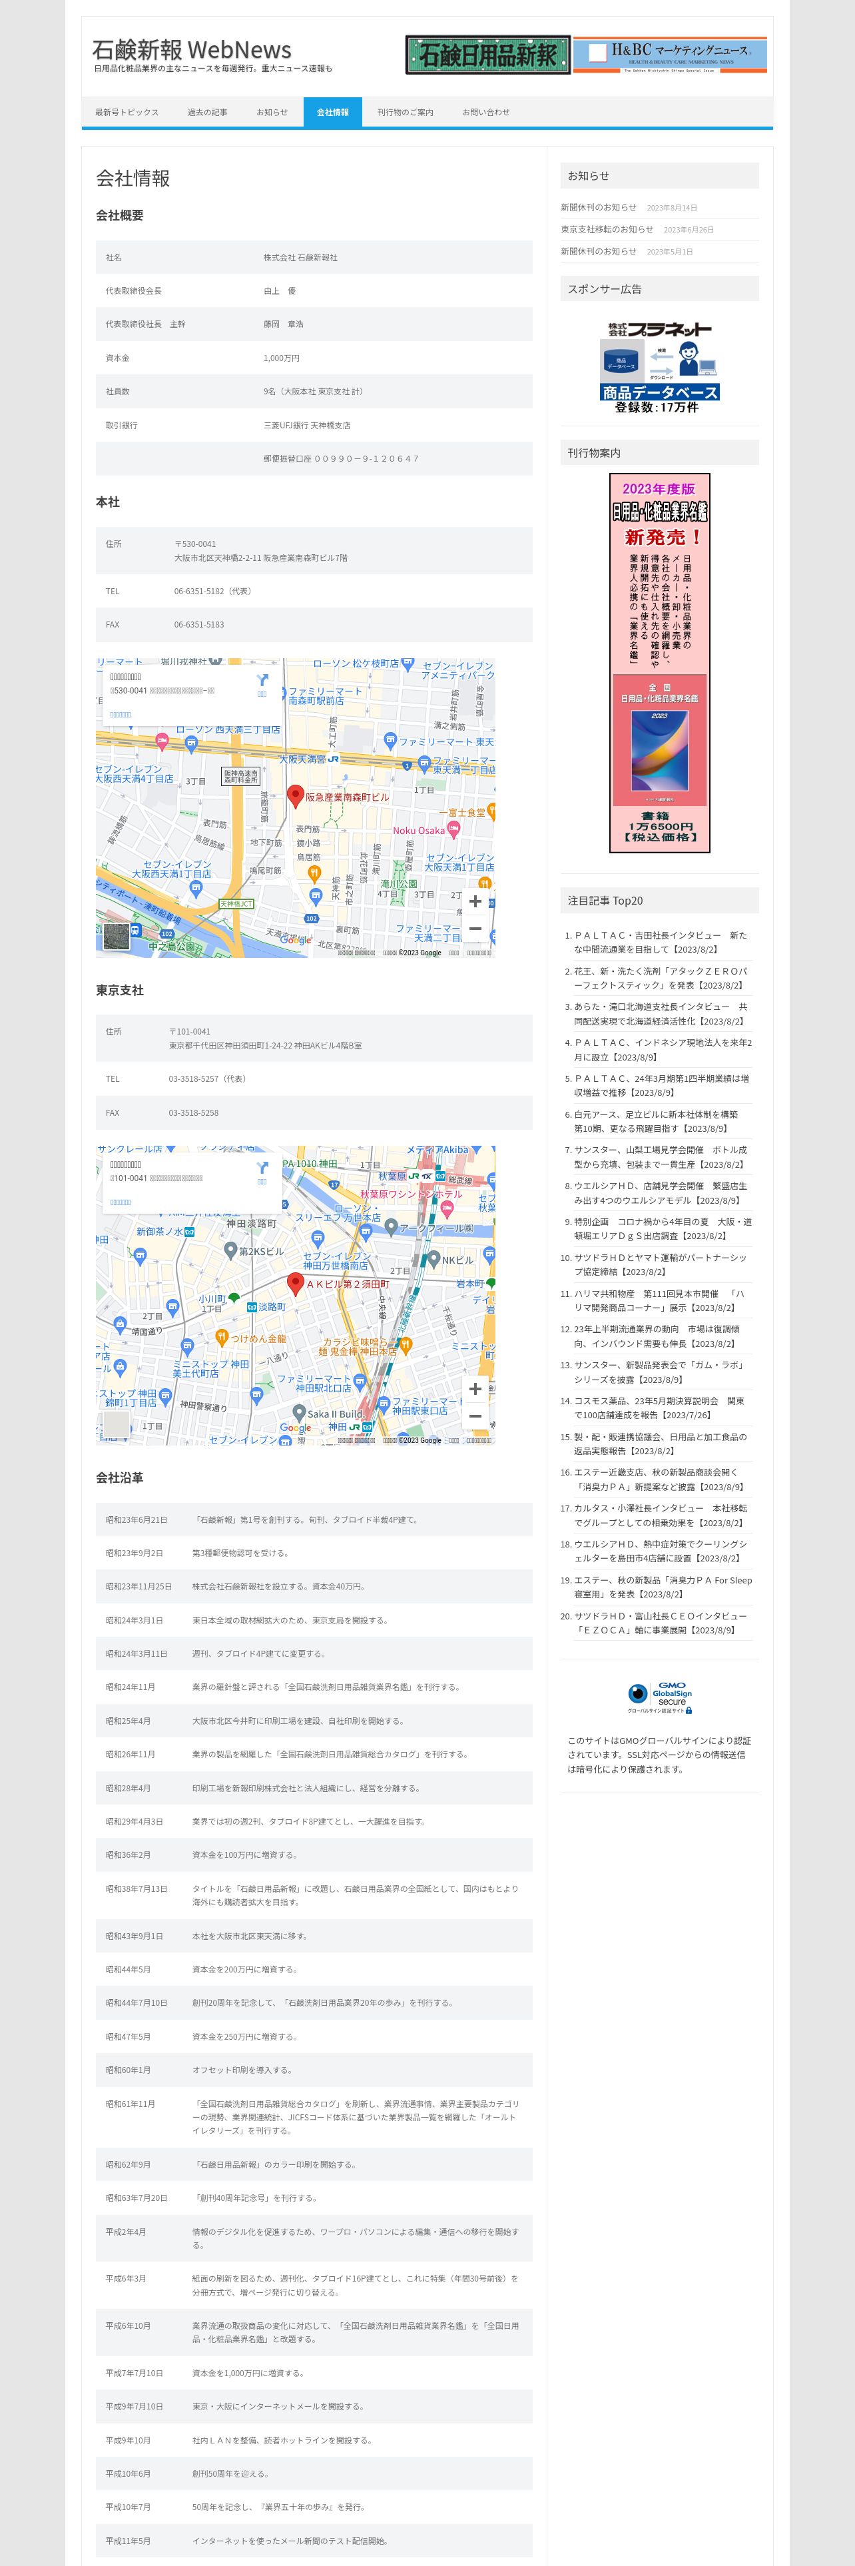Open the お問い合わせ tab
This screenshot has height=2566, width=855.
click(485, 113)
